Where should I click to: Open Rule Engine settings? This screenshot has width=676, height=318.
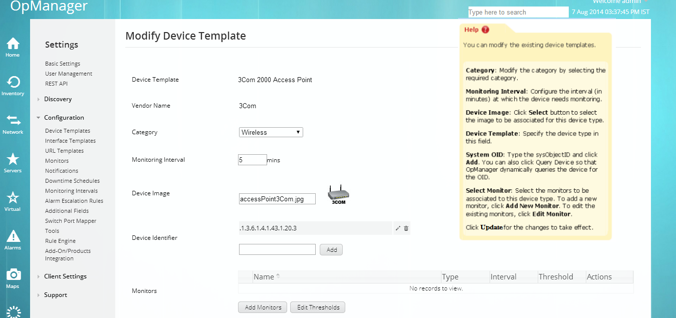coord(60,241)
